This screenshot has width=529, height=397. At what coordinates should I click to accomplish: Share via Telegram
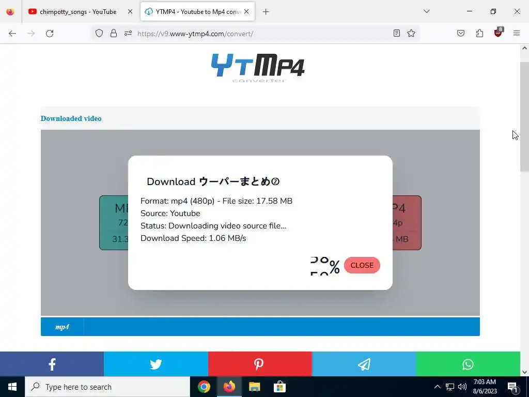coord(364,364)
